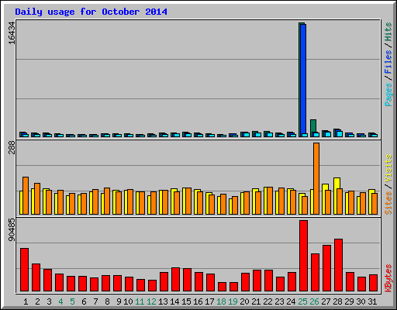The image size is (397, 310).
Task: Click day label 22 on the x-axis
Action: (268, 301)
